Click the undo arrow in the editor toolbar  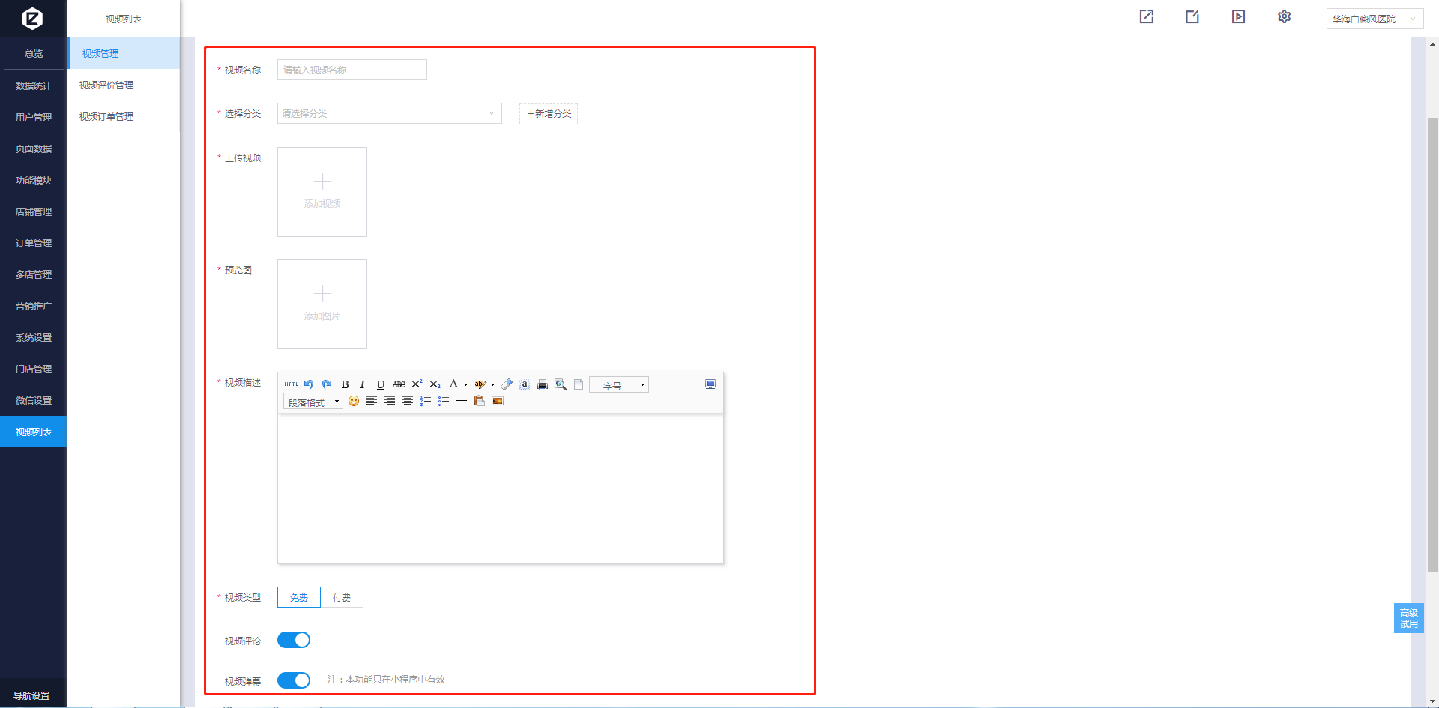(309, 384)
